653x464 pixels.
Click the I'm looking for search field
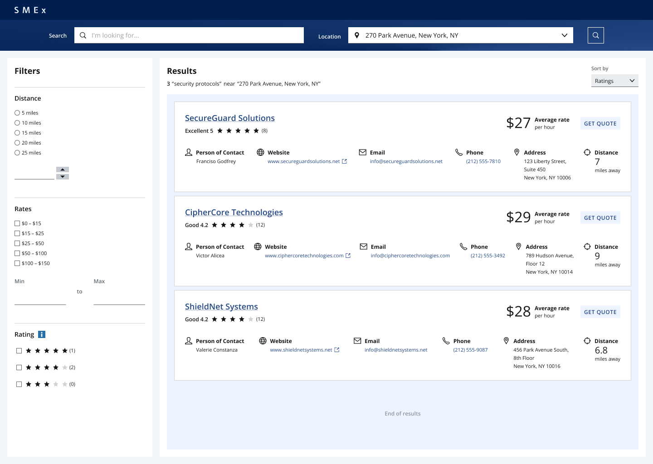click(189, 35)
